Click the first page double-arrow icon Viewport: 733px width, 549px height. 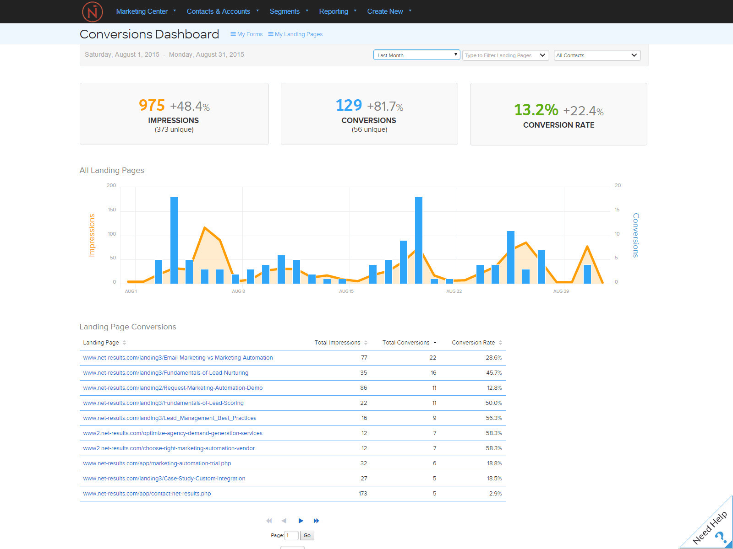[269, 521]
